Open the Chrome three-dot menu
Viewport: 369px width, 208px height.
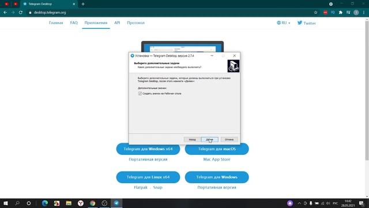click(364, 13)
